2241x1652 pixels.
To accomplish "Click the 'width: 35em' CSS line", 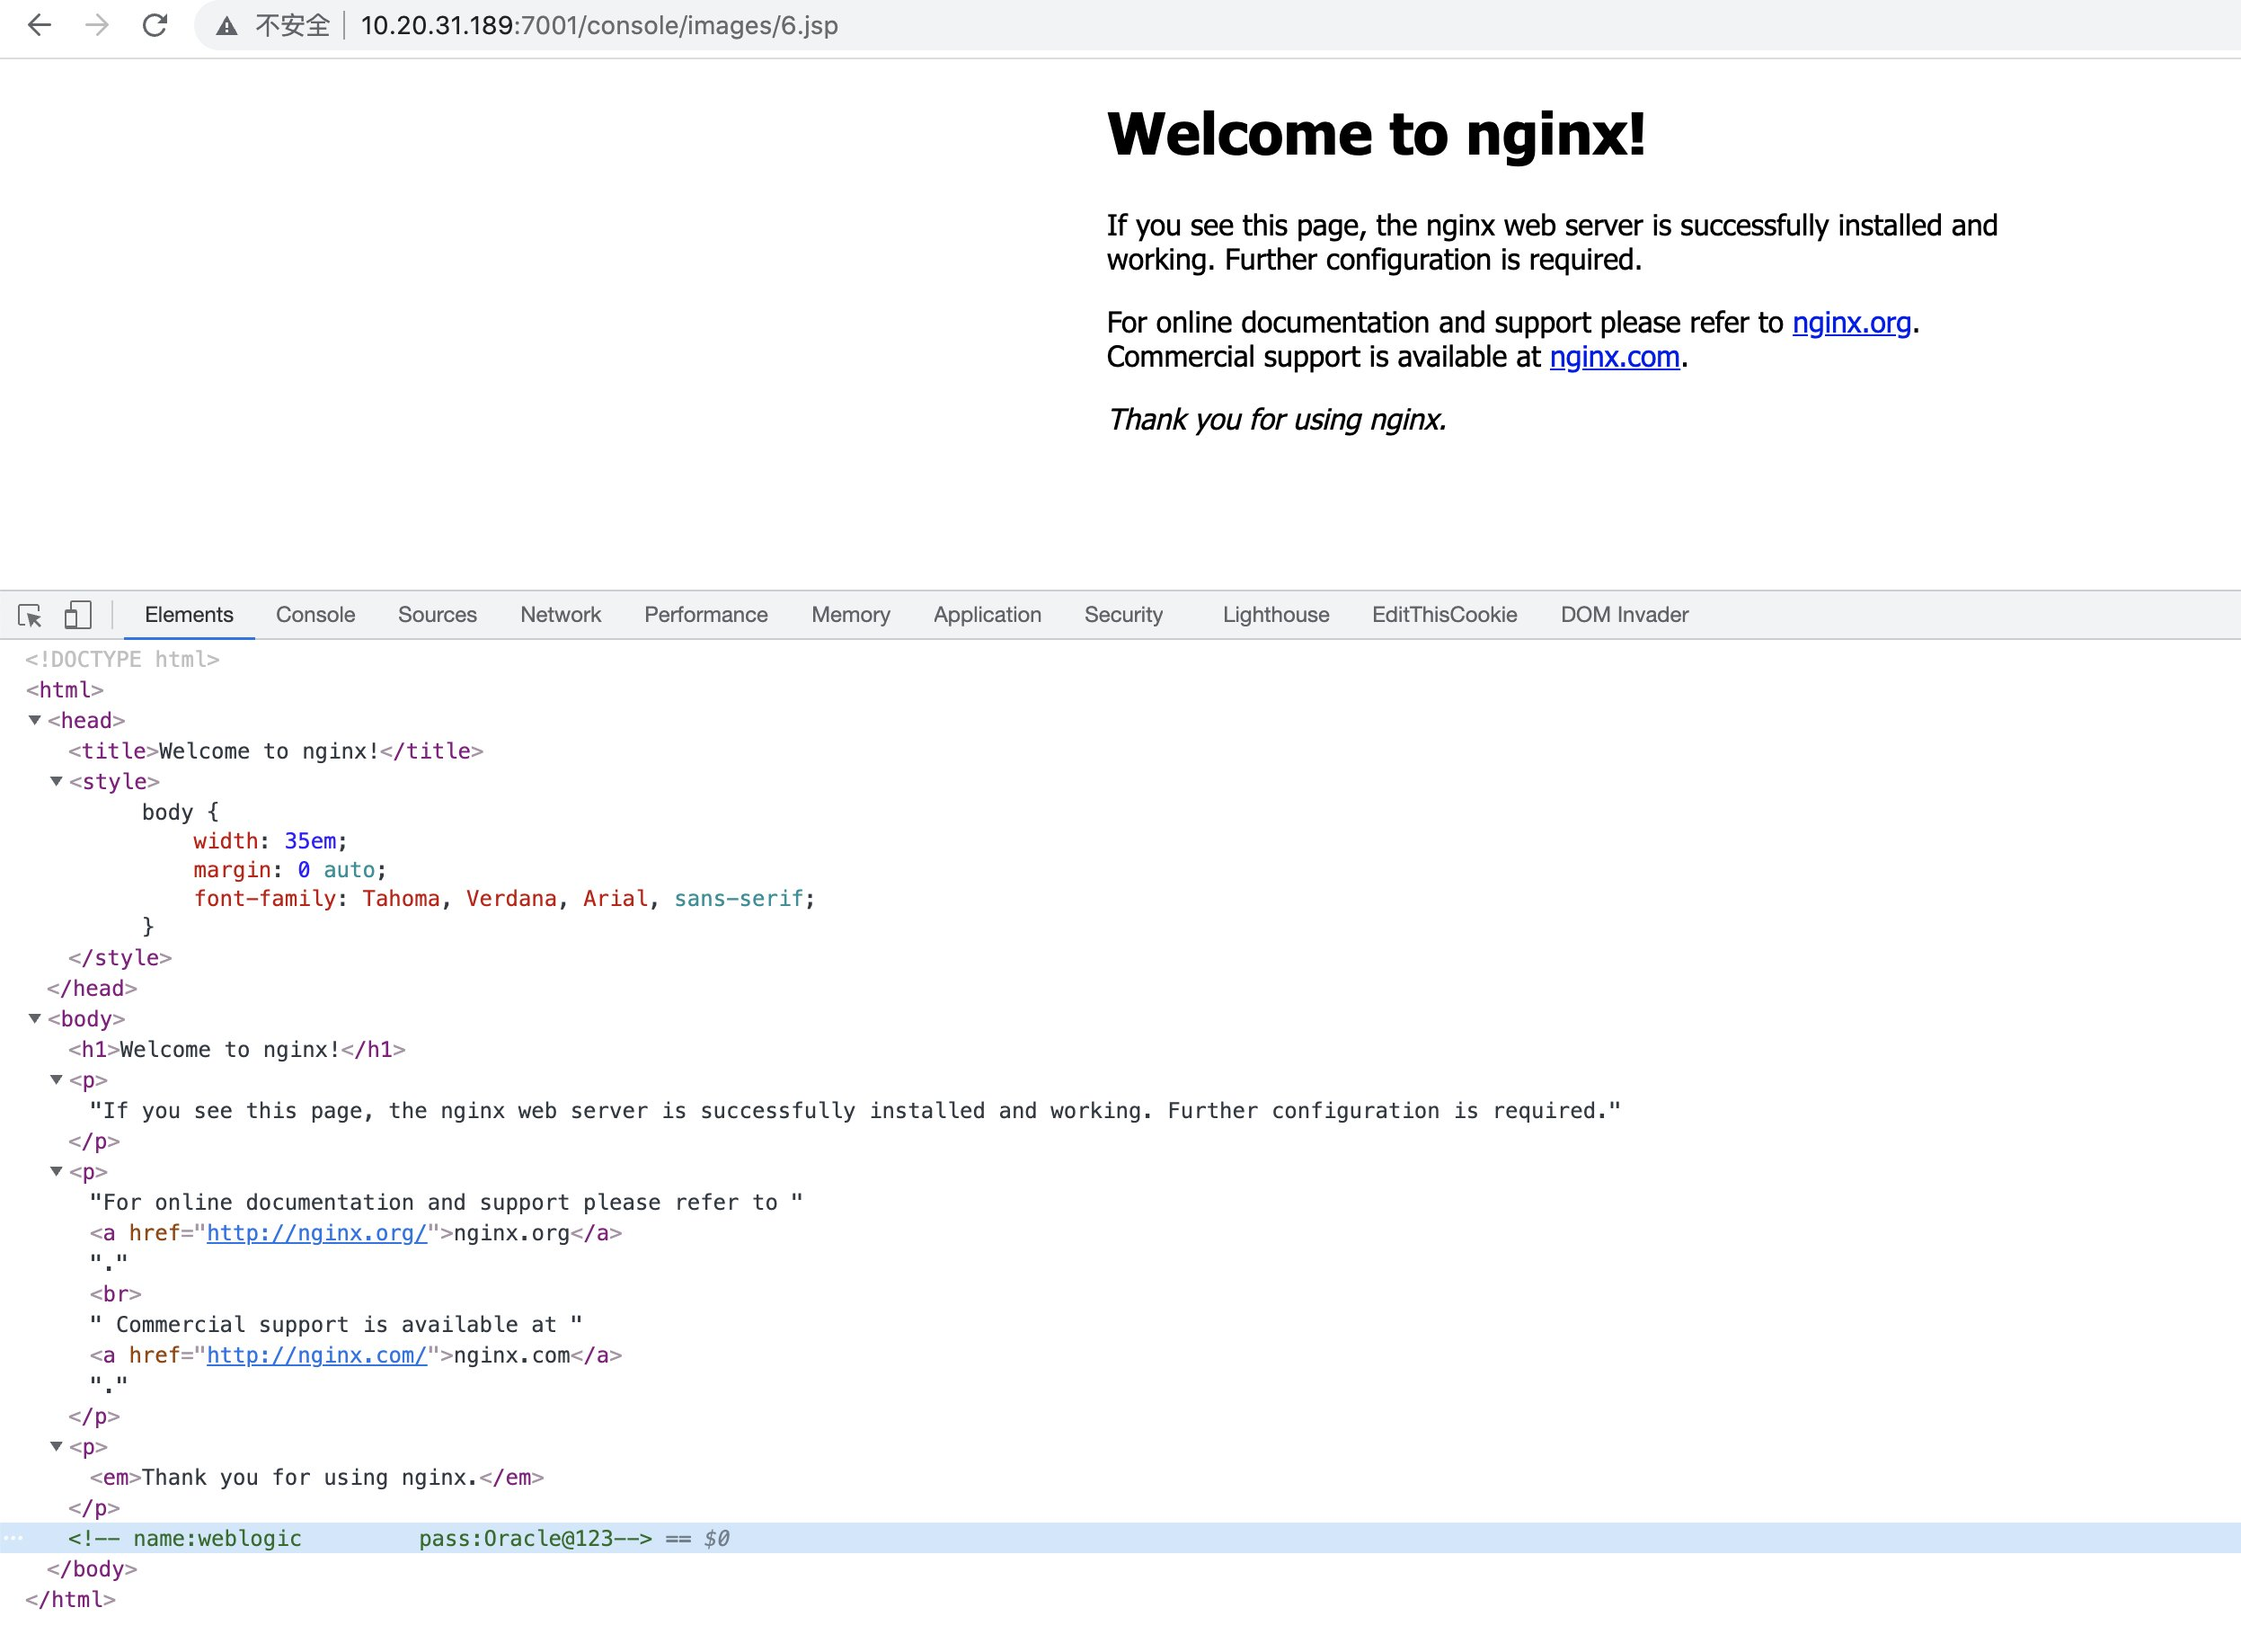I will coord(270,841).
